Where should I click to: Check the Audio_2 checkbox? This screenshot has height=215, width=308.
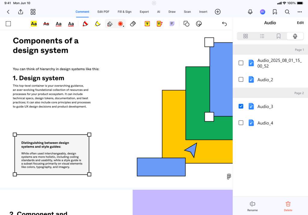pos(241,79)
